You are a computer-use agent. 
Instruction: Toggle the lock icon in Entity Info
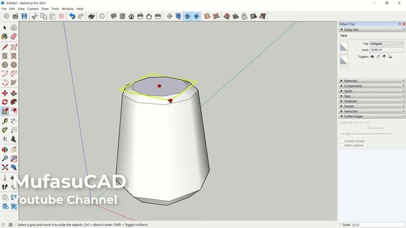click(378, 56)
